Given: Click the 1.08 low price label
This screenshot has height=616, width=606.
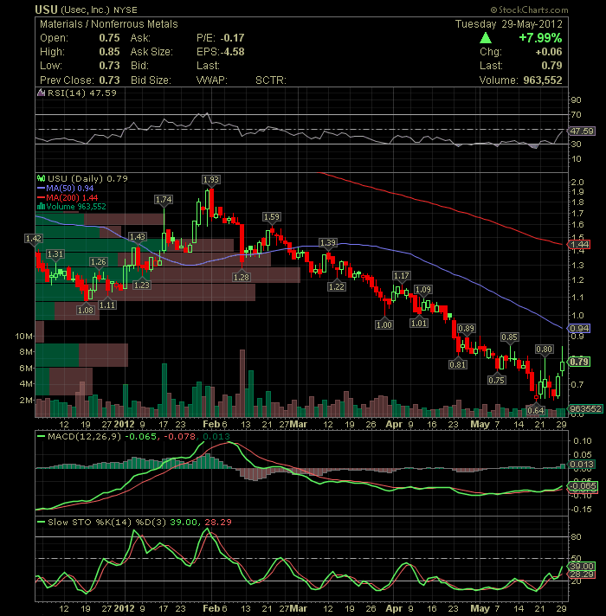Looking at the screenshot, I should pos(86,311).
